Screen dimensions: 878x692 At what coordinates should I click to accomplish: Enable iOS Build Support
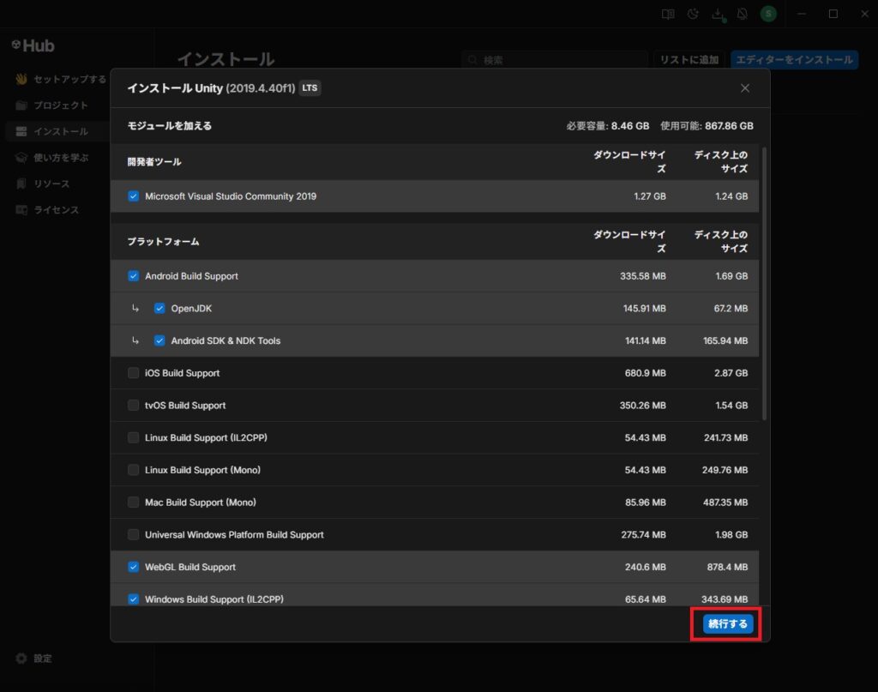tap(133, 373)
